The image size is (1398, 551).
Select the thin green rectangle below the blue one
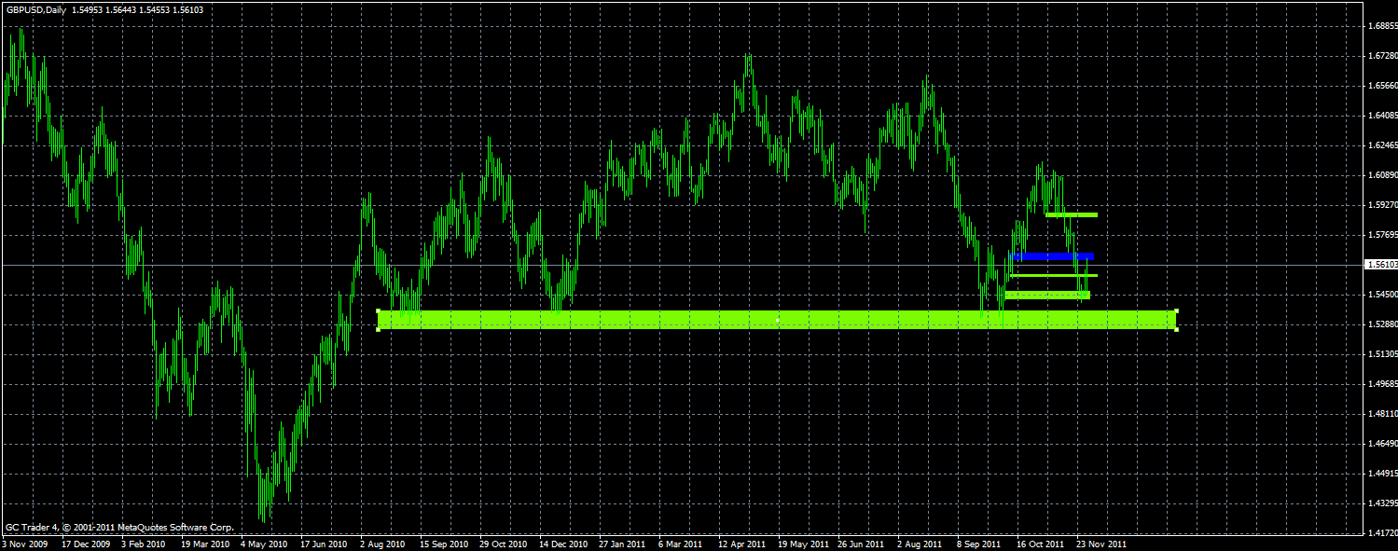tap(1054, 276)
